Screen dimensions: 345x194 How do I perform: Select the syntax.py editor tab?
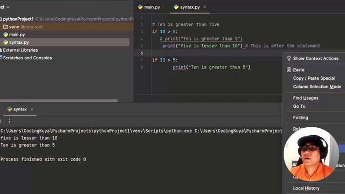[190, 7]
